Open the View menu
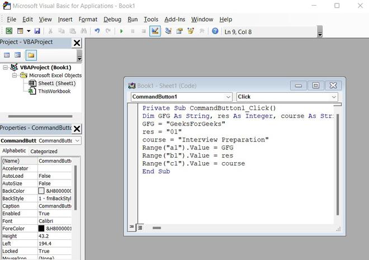Viewport: 369px width, 260px height. click(x=45, y=20)
